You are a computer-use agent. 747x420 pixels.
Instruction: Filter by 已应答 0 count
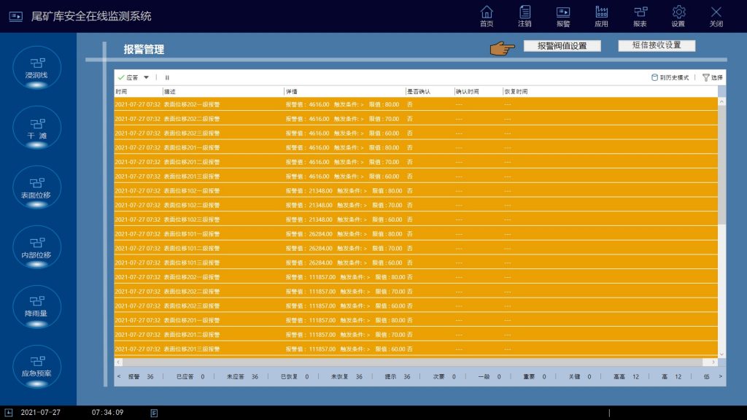pyautogui.click(x=190, y=377)
